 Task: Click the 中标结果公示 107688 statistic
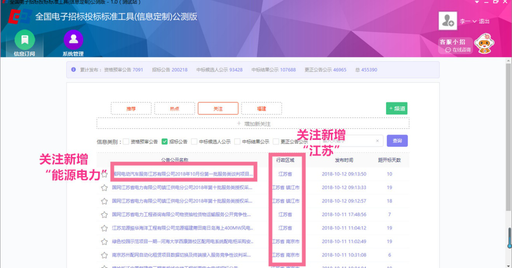click(273, 70)
